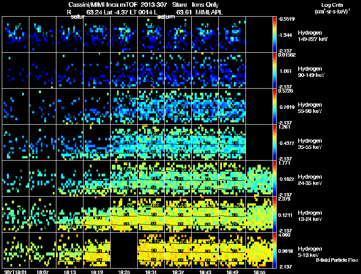Click the B-field Particle Flow caption
Screen dimensions: 361x274
coord(337,260)
